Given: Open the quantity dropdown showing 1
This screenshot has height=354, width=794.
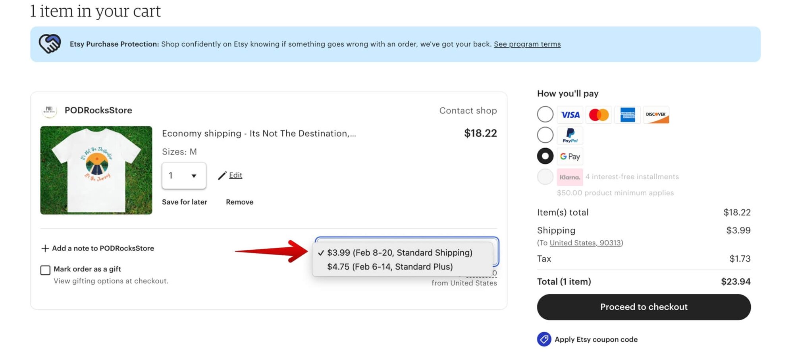Looking at the screenshot, I should pos(184,176).
